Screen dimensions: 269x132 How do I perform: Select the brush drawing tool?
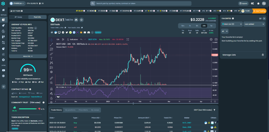[x=51, y=54]
